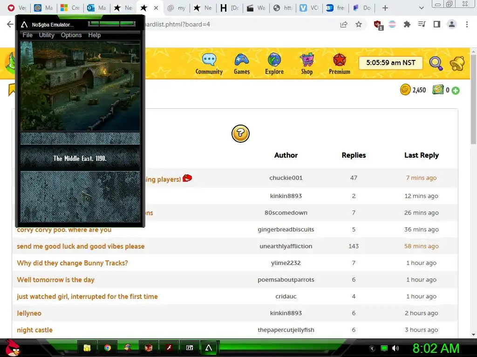The image size is (477, 357).
Task: Open the uBlock extension icon
Action: click(x=378, y=25)
